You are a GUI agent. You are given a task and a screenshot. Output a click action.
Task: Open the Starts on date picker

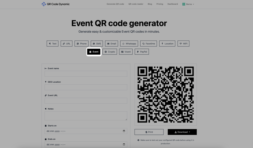[x=124, y=131]
